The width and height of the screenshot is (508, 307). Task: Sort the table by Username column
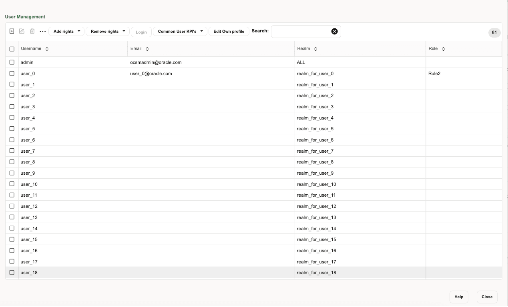pyautogui.click(x=48, y=48)
